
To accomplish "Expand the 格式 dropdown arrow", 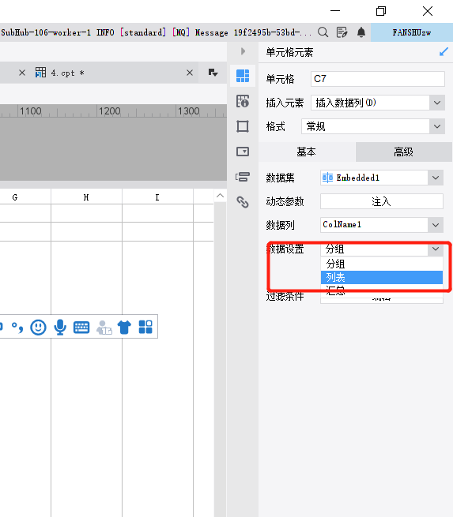I will [x=437, y=126].
